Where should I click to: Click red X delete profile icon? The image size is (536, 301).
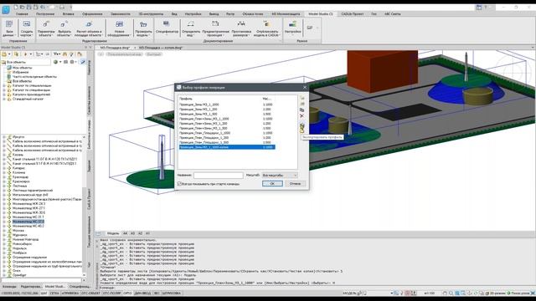tap(301, 116)
